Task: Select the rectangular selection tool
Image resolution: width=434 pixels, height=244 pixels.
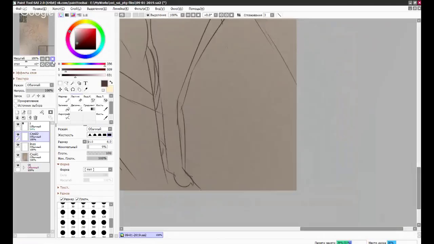Action: click(60, 83)
